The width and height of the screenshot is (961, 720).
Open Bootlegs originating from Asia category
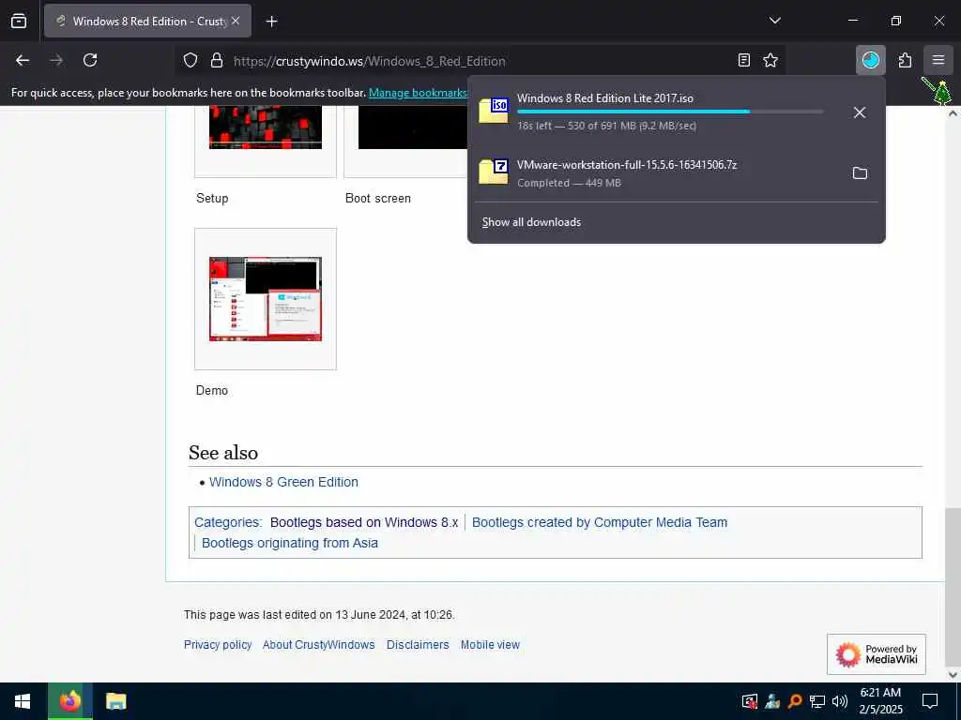(x=290, y=543)
